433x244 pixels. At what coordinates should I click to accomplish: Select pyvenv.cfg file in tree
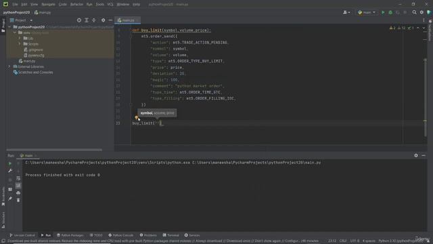point(34,56)
